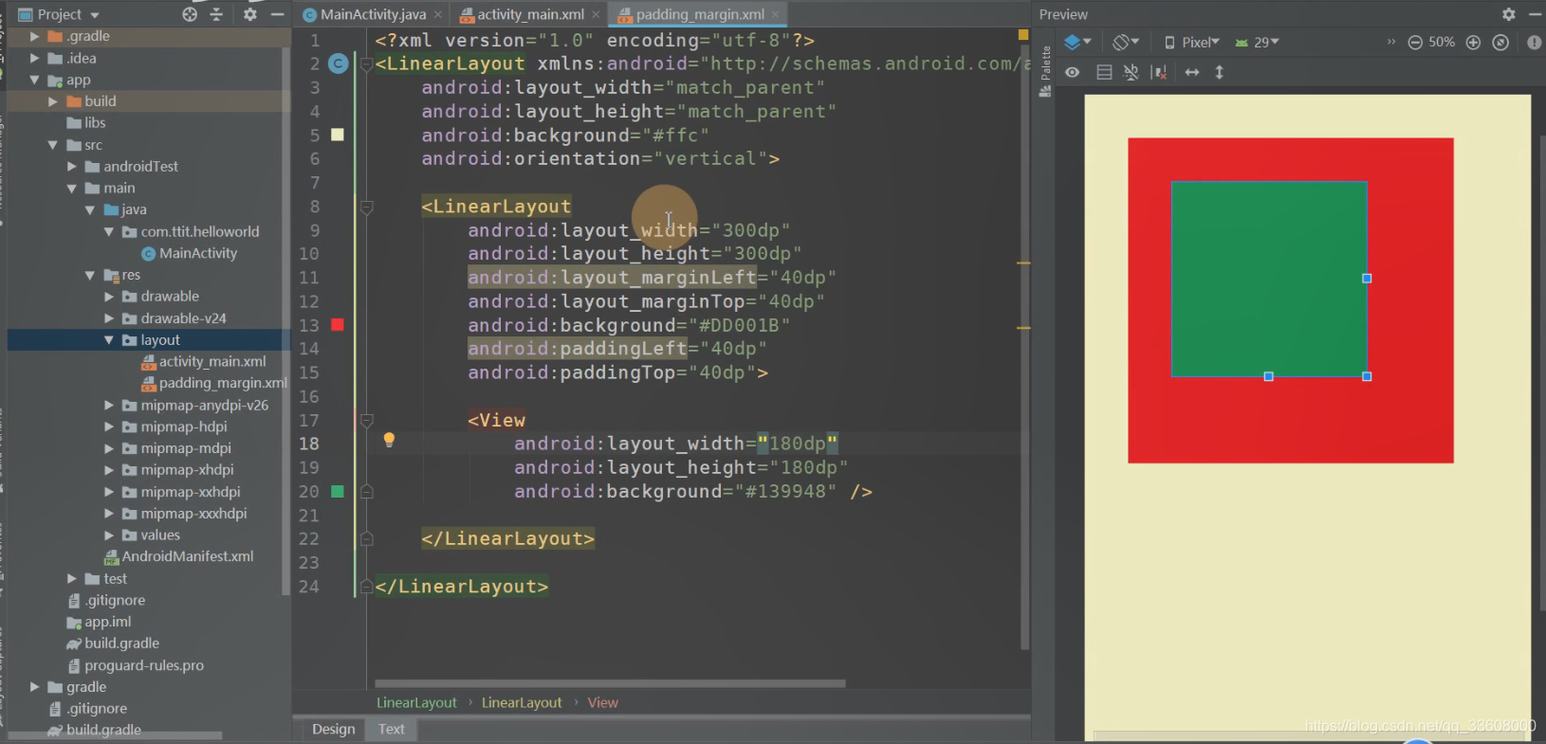Open the Pixel device dropdown
The height and width of the screenshot is (744, 1546).
pos(1191,42)
